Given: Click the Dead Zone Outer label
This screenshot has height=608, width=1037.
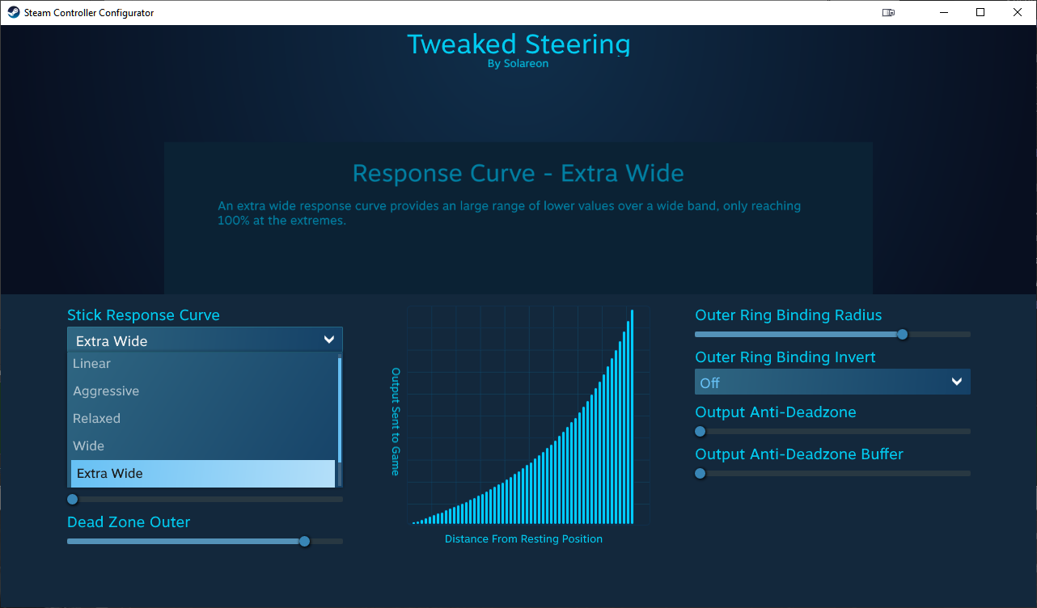Looking at the screenshot, I should pyautogui.click(x=129, y=522).
